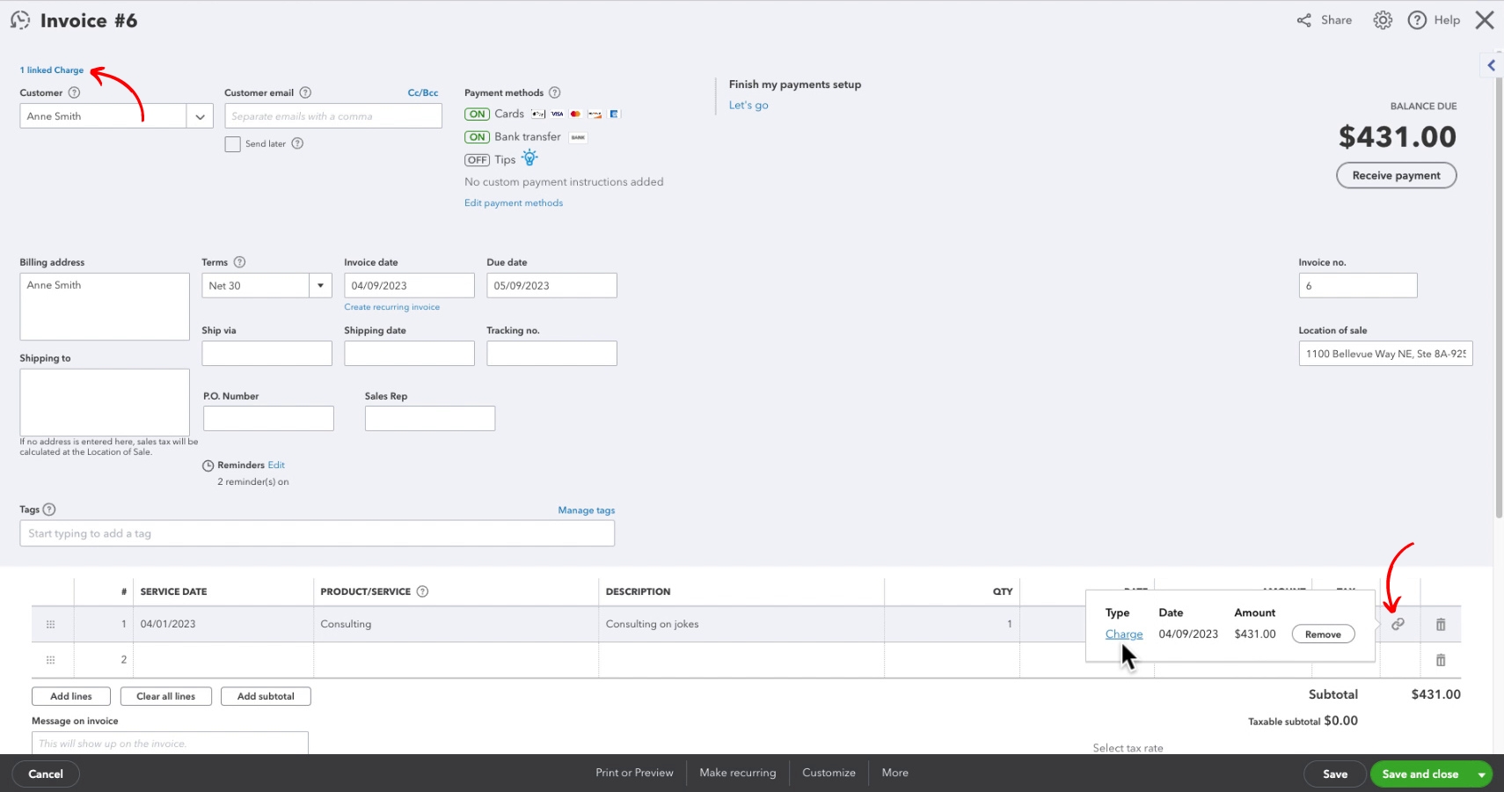Click help icon next to Customer label
The height and width of the screenshot is (792, 1504).
[74, 92]
